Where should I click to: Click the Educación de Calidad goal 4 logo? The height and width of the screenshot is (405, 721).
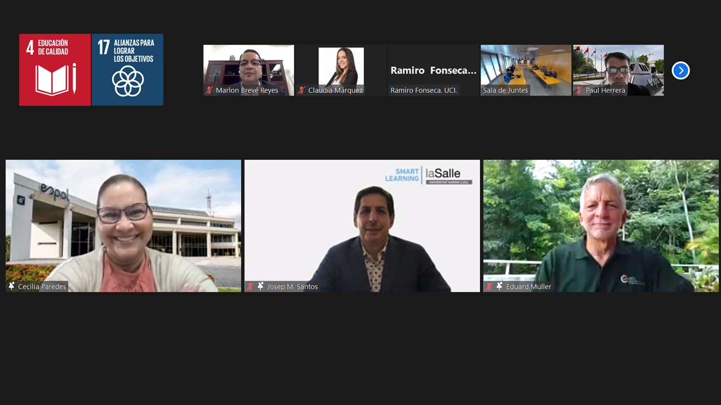click(x=55, y=70)
